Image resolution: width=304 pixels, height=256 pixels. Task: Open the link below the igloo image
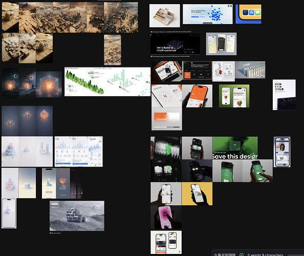pos(55,233)
